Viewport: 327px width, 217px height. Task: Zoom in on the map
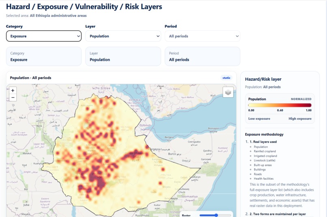pos(13,90)
